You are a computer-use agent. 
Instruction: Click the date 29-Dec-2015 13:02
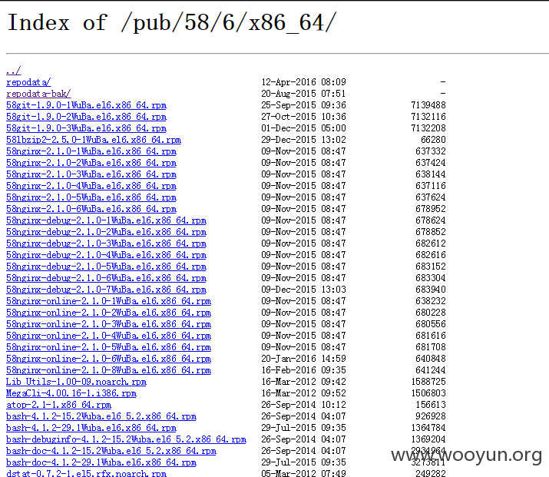coord(303,140)
